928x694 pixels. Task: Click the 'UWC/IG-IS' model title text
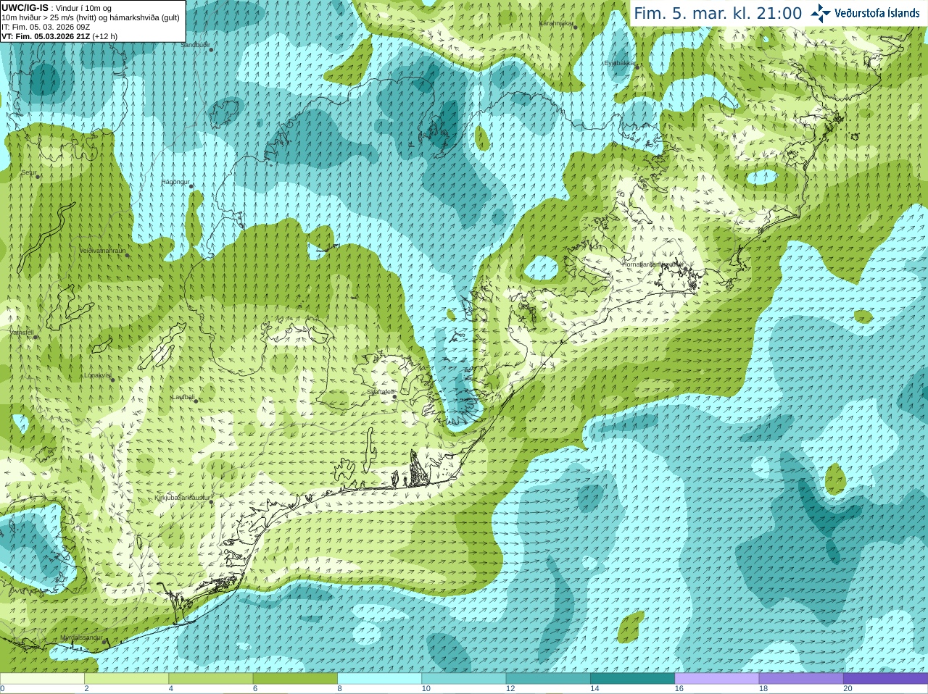[x=25, y=7]
